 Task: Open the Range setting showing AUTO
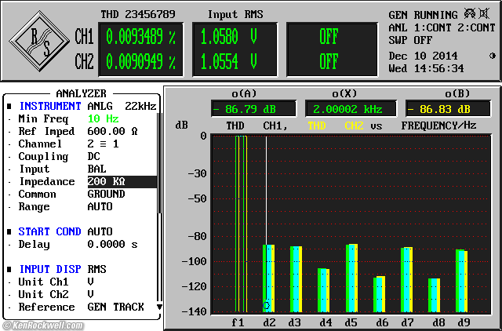tap(100, 206)
